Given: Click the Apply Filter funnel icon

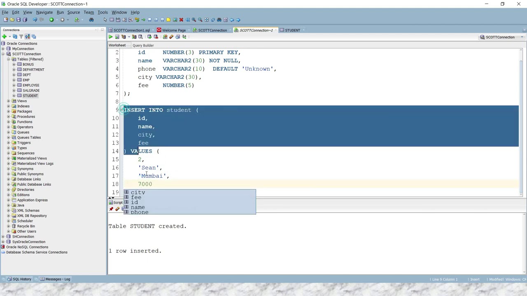Looking at the screenshot, I should (x=21, y=37).
